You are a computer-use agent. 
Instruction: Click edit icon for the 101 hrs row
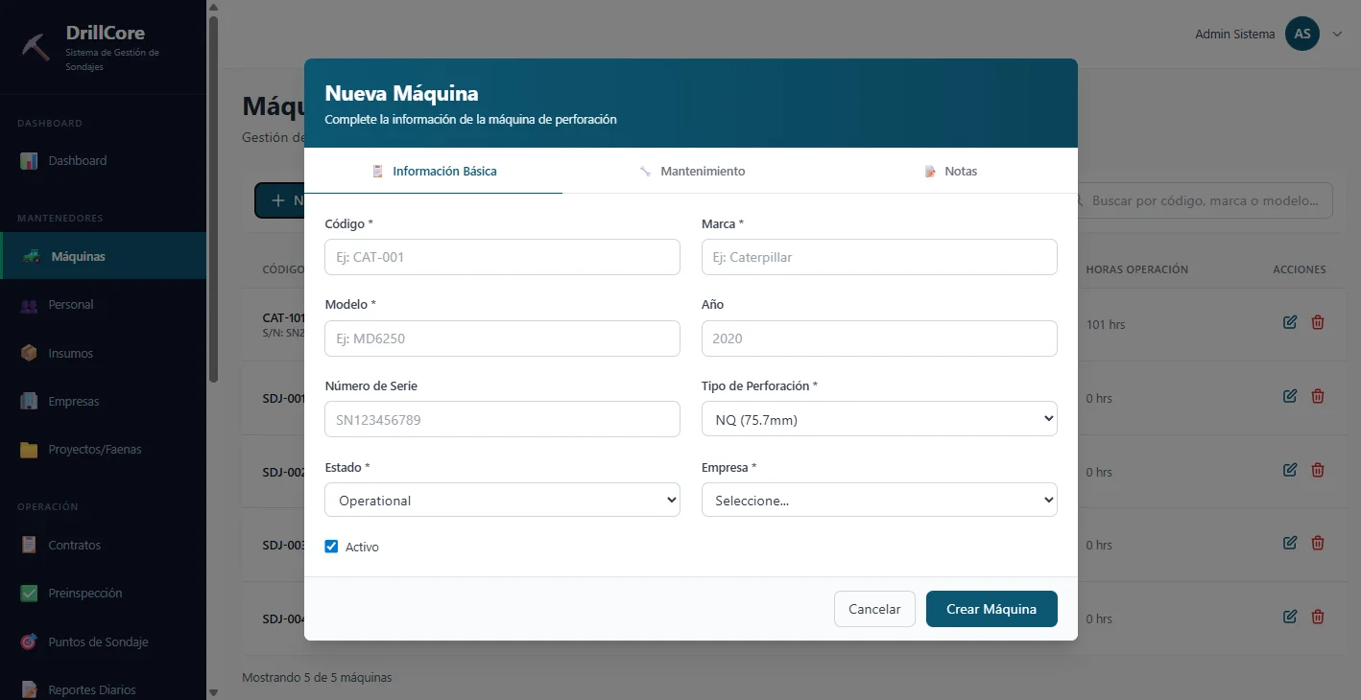point(1290,322)
